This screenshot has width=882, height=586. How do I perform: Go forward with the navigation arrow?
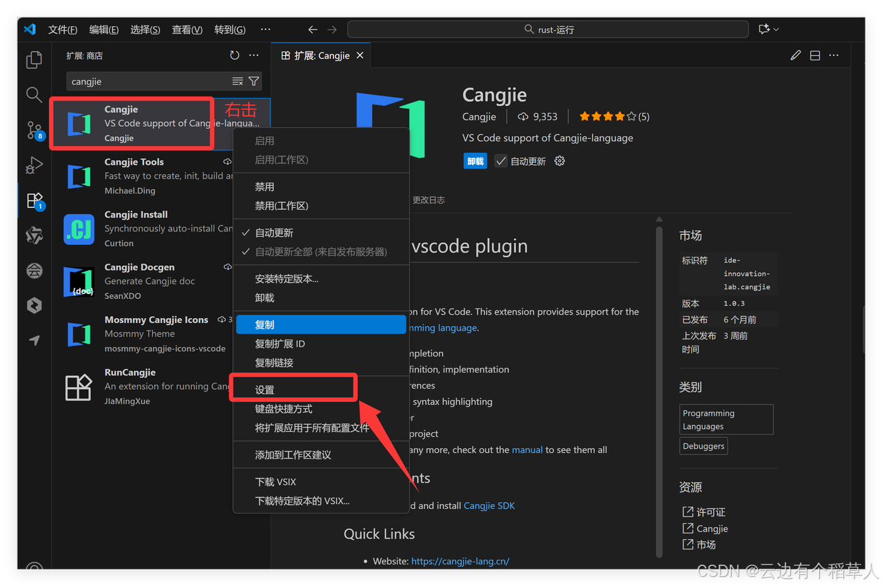coord(332,30)
